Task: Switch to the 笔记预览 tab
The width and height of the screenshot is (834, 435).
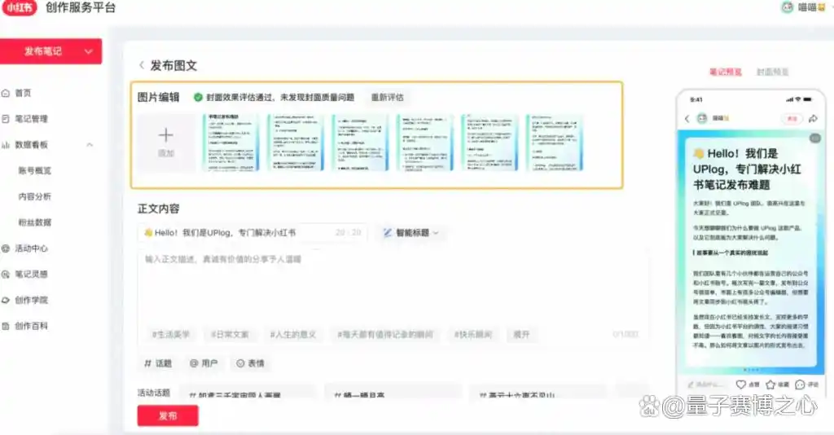Action: (725, 72)
